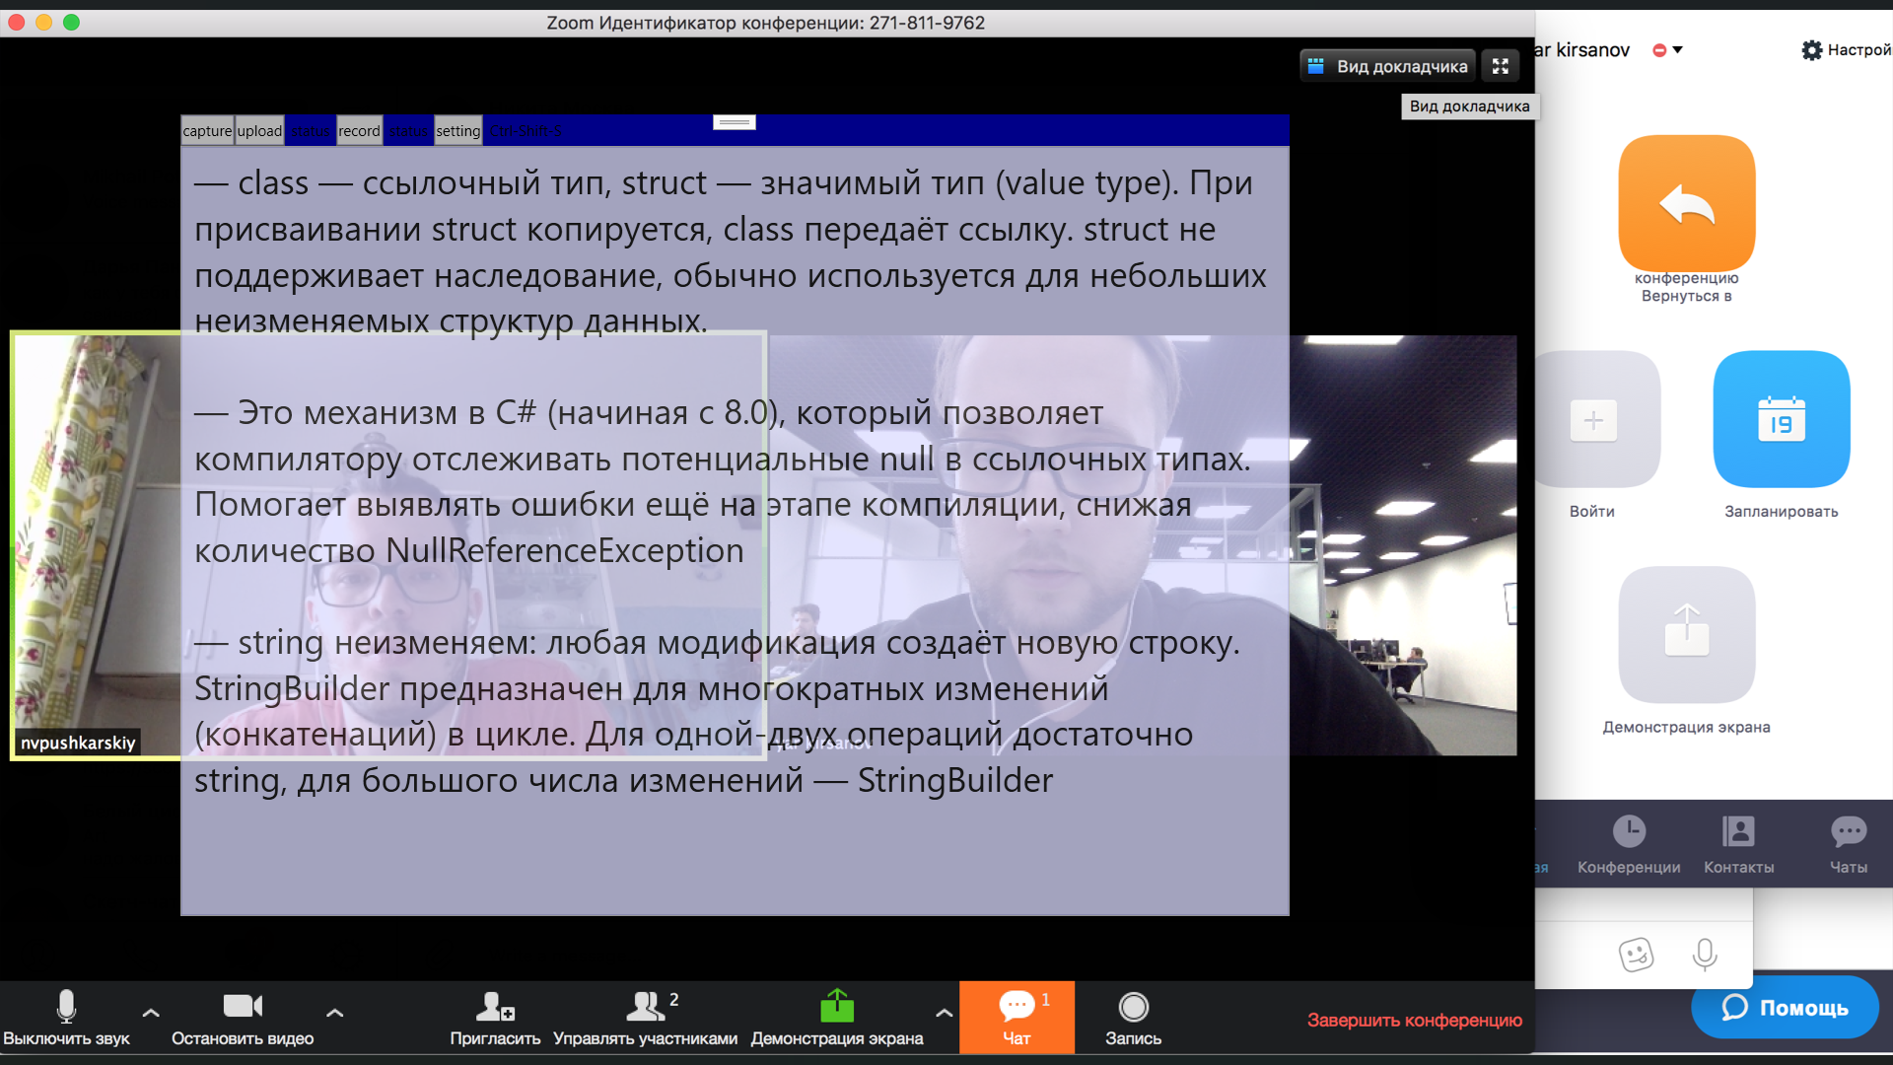Click the setting button in overlay toolbar
Image resolution: width=1893 pixels, height=1065 pixels.
(x=458, y=130)
